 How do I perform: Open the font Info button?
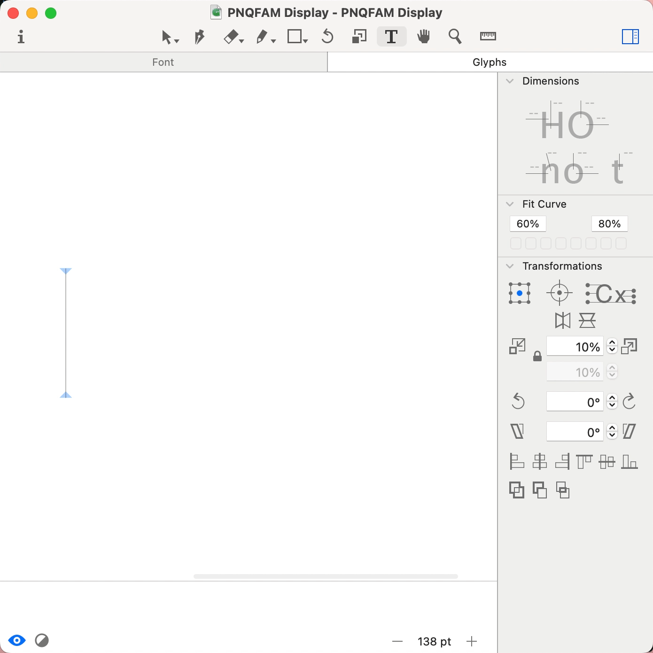click(21, 37)
